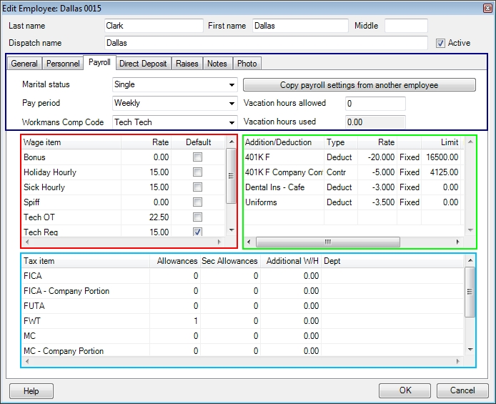
Task: Click the Addition/Deduction column header
Action: pyautogui.click(x=284, y=142)
